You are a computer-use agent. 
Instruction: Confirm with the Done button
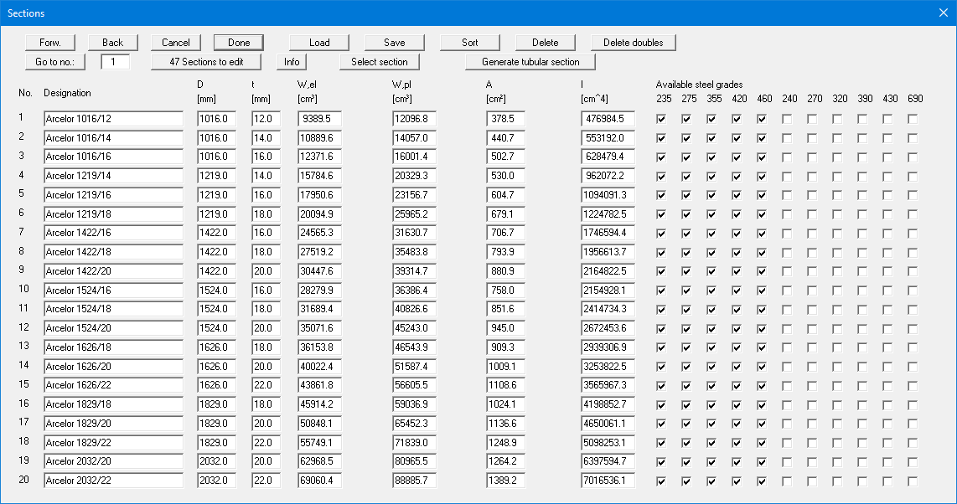point(239,43)
